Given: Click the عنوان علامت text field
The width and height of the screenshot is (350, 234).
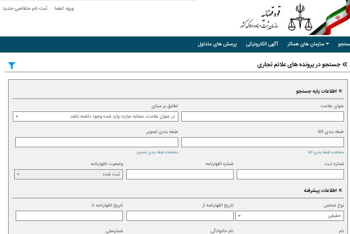Looking at the screenshot, I should tap(262, 116).
